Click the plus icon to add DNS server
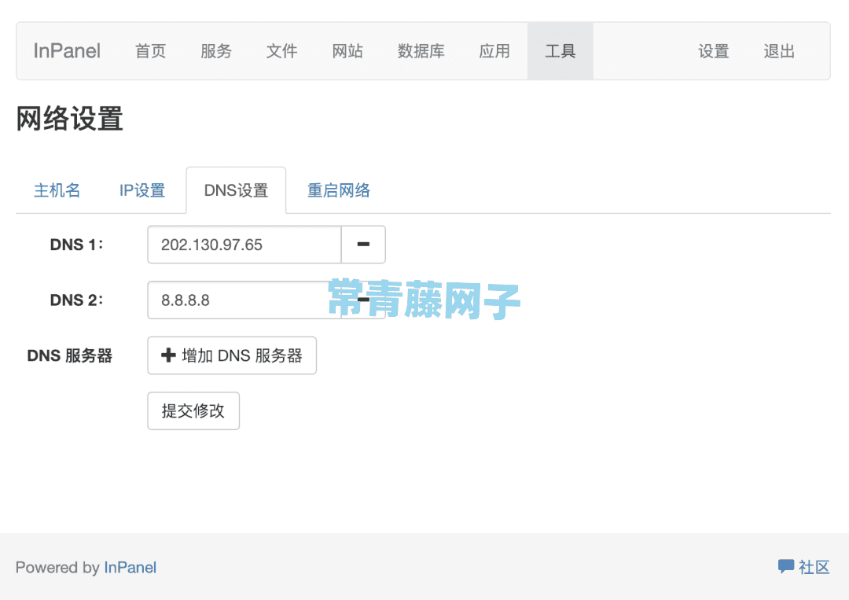This screenshot has width=849, height=600. coord(168,355)
